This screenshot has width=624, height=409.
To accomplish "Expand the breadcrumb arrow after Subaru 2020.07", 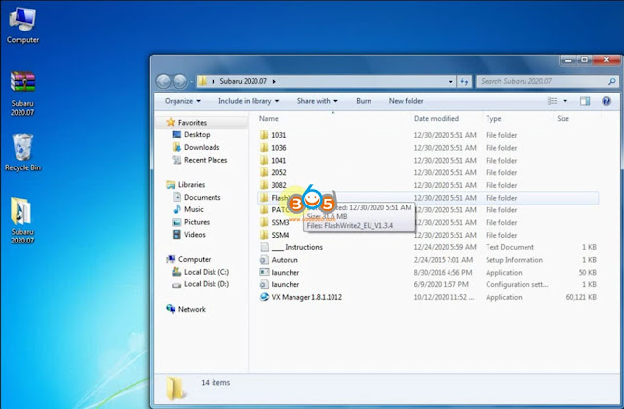I will [274, 81].
